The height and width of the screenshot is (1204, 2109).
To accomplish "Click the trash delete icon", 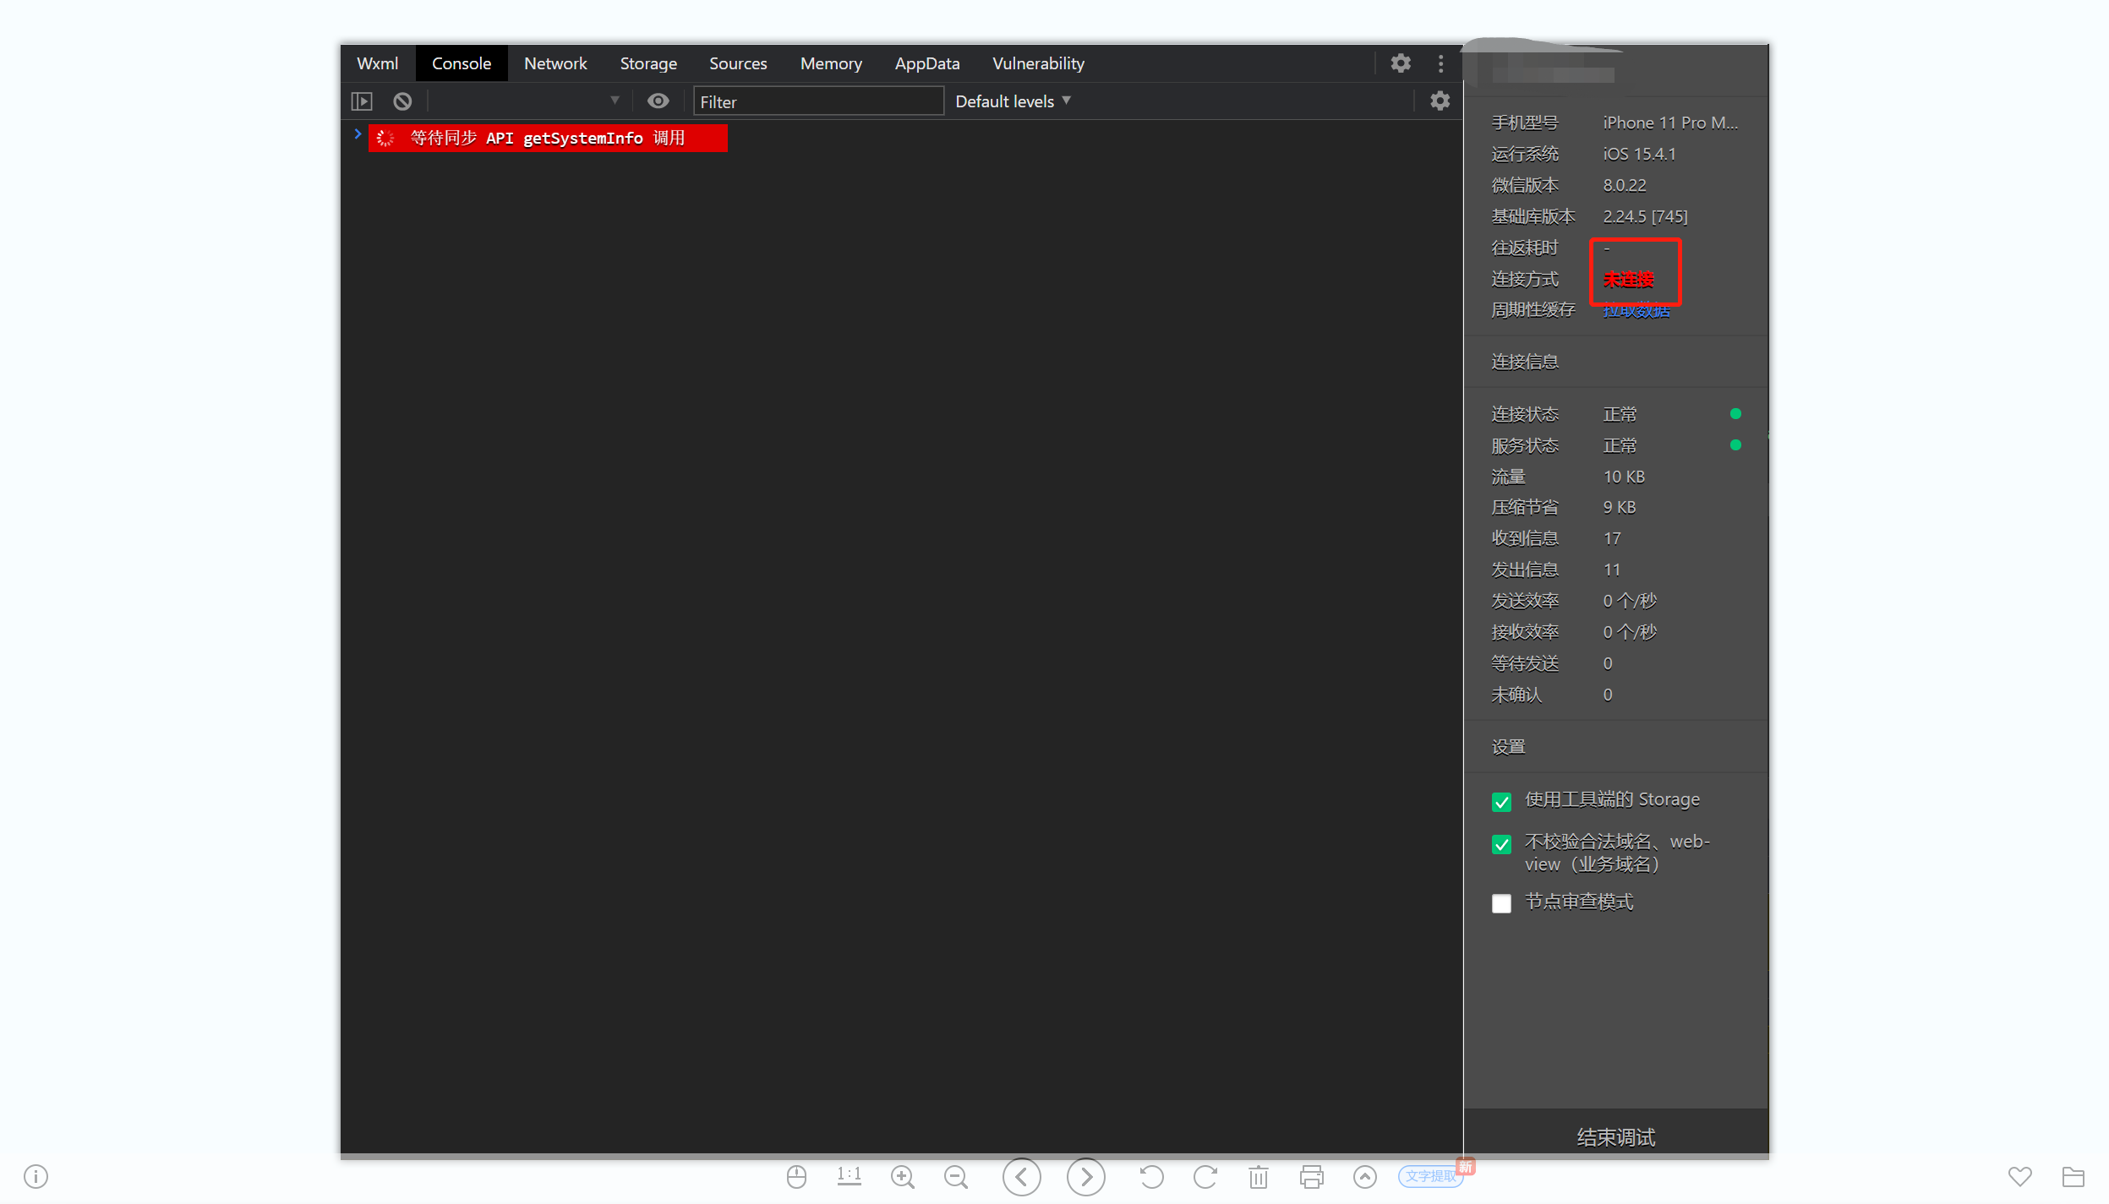I will (x=1259, y=1176).
